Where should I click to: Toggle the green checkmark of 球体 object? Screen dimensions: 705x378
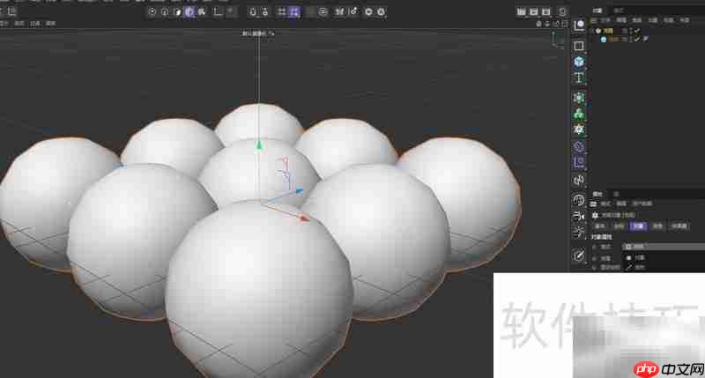637,40
